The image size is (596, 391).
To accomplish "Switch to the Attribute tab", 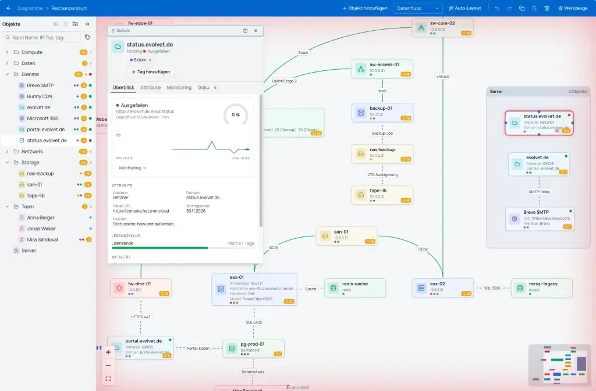I will point(151,87).
